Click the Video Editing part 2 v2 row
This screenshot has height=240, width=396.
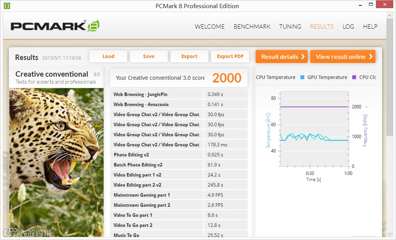coord(179,185)
